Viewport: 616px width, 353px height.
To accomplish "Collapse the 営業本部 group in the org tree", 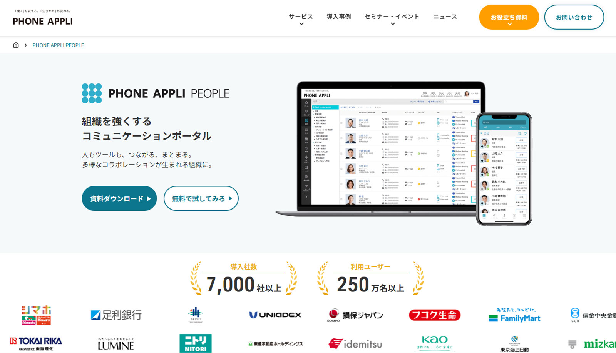I will (314, 115).
